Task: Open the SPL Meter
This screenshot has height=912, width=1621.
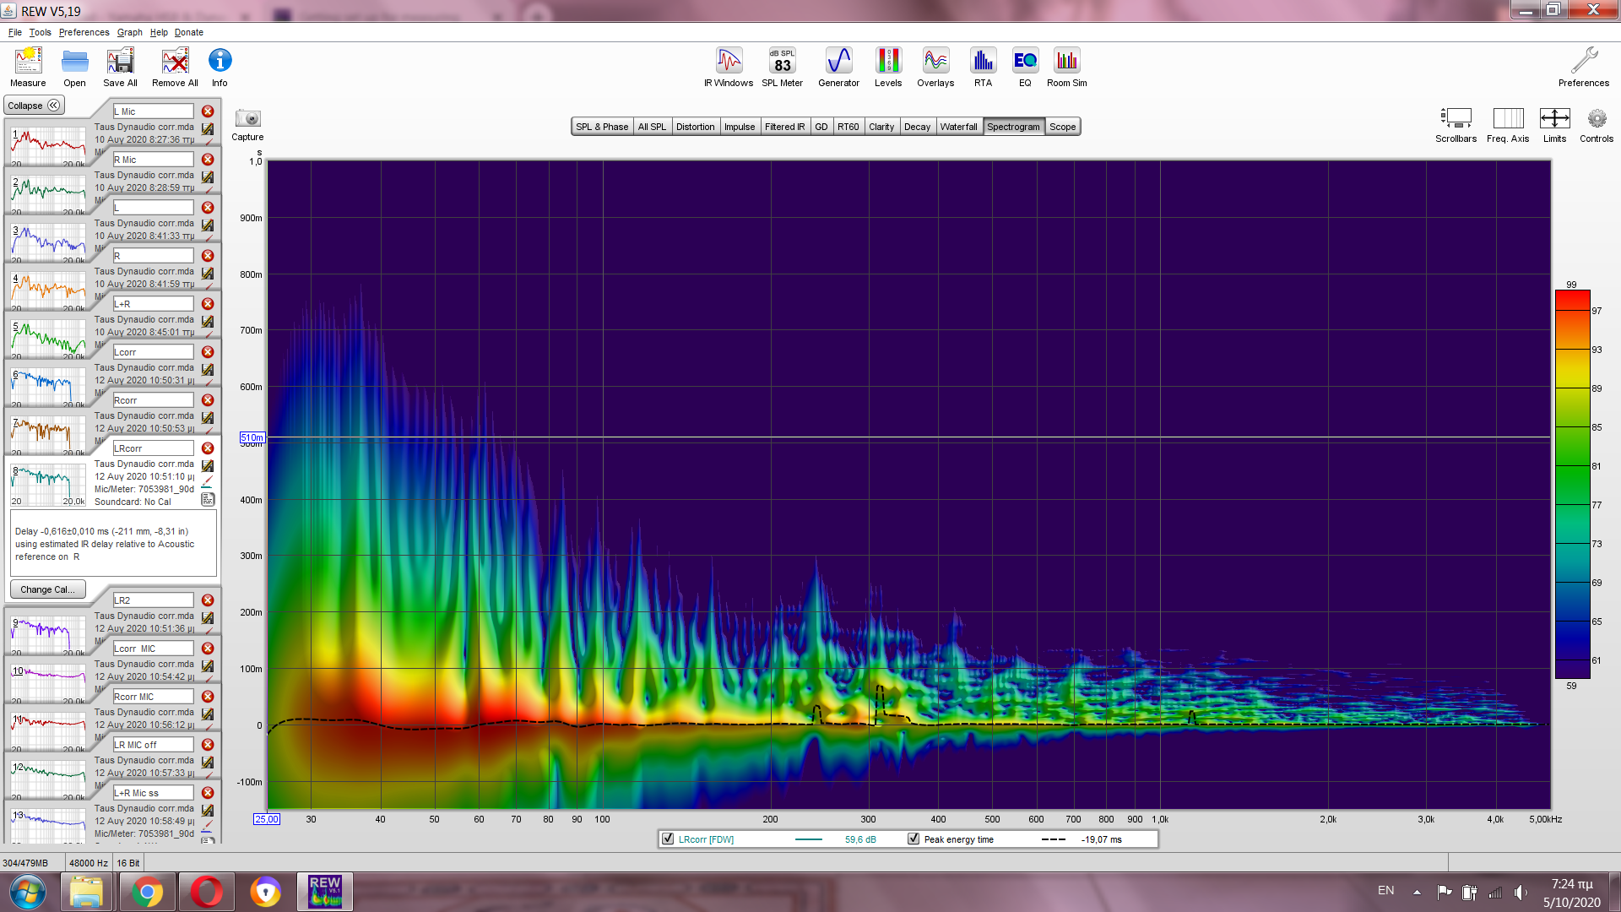Action: [783, 67]
